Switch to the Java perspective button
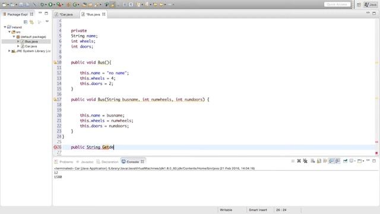The width and height of the screenshot is (380, 214). tap(370, 5)
